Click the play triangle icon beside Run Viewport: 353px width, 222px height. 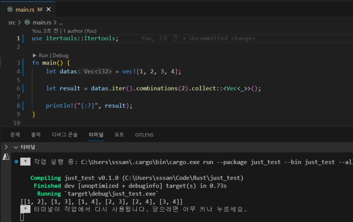click(35, 56)
